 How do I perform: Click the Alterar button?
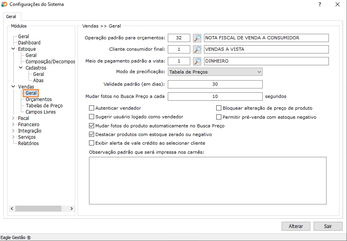[x=296, y=226]
